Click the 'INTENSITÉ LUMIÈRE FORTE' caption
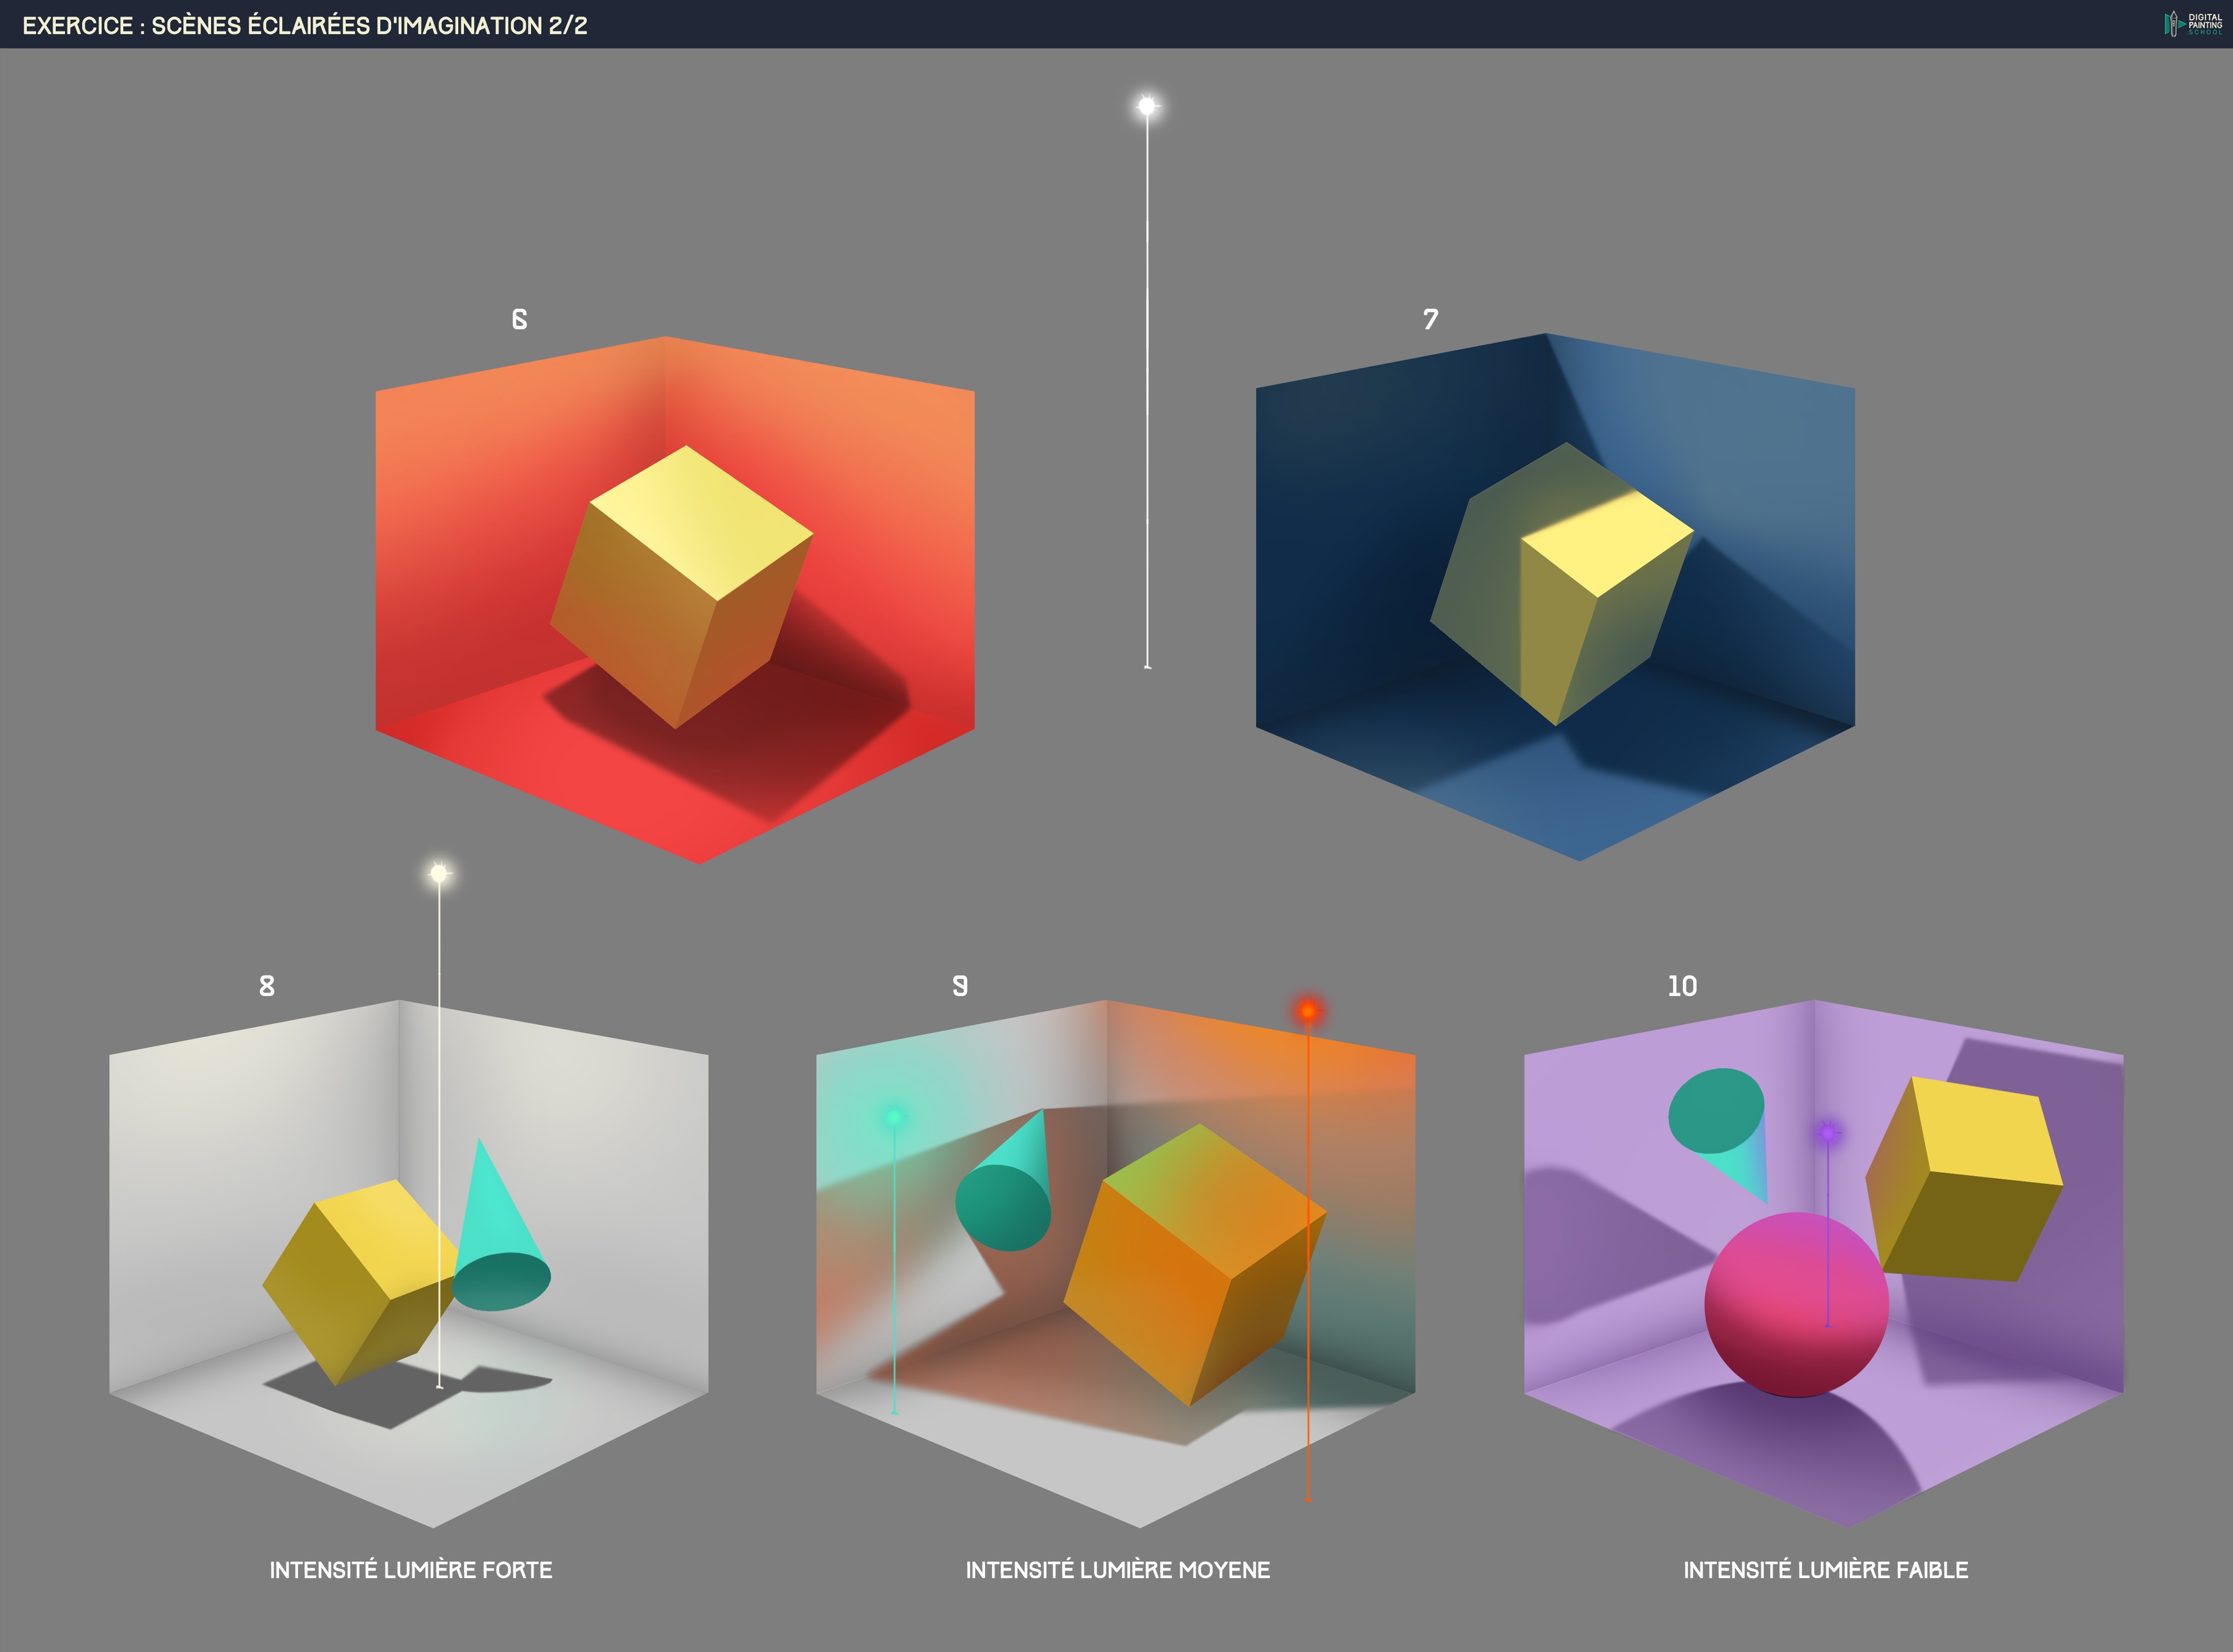The height and width of the screenshot is (1652, 2233). pyautogui.click(x=410, y=1570)
